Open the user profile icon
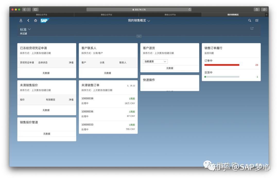The height and width of the screenshot is (179, 278). pos(21,21)
